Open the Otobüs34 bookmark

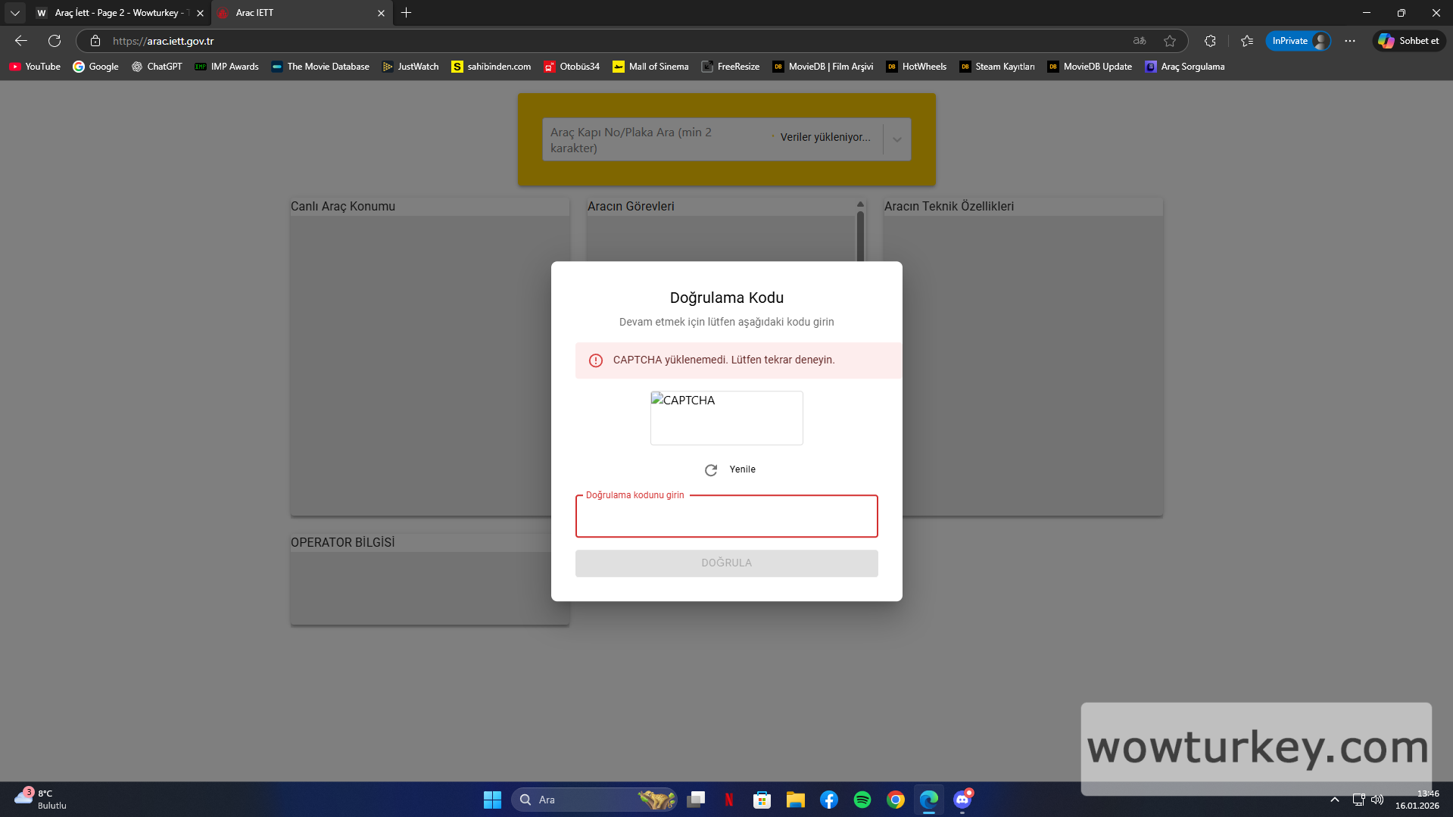tap(572, 67)
